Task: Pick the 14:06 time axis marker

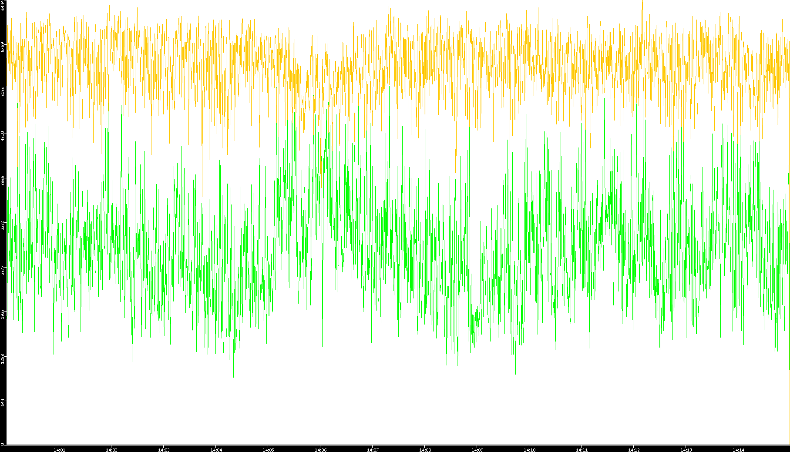Action: [x=320, y=450]
